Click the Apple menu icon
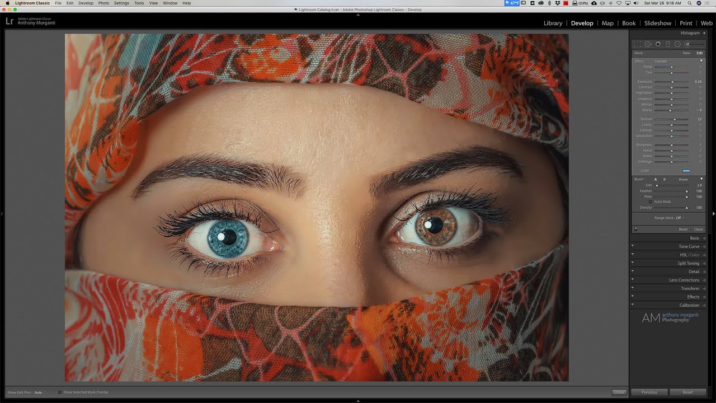The height and width of the screenshot is (403, 716). 8,3
